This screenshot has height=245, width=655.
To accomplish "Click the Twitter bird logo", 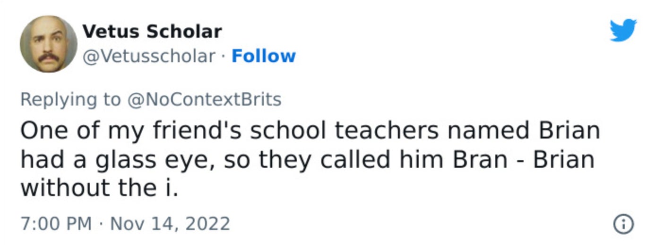I will pos(623,31).
